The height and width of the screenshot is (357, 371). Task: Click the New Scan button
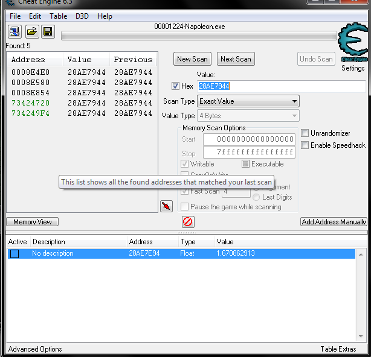[192, 58]
